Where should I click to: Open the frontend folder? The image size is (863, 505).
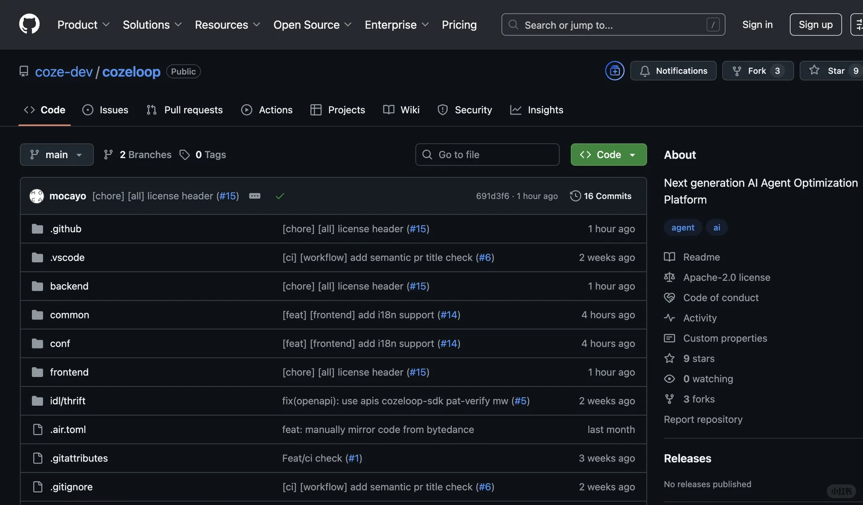(x=69, y=372)
